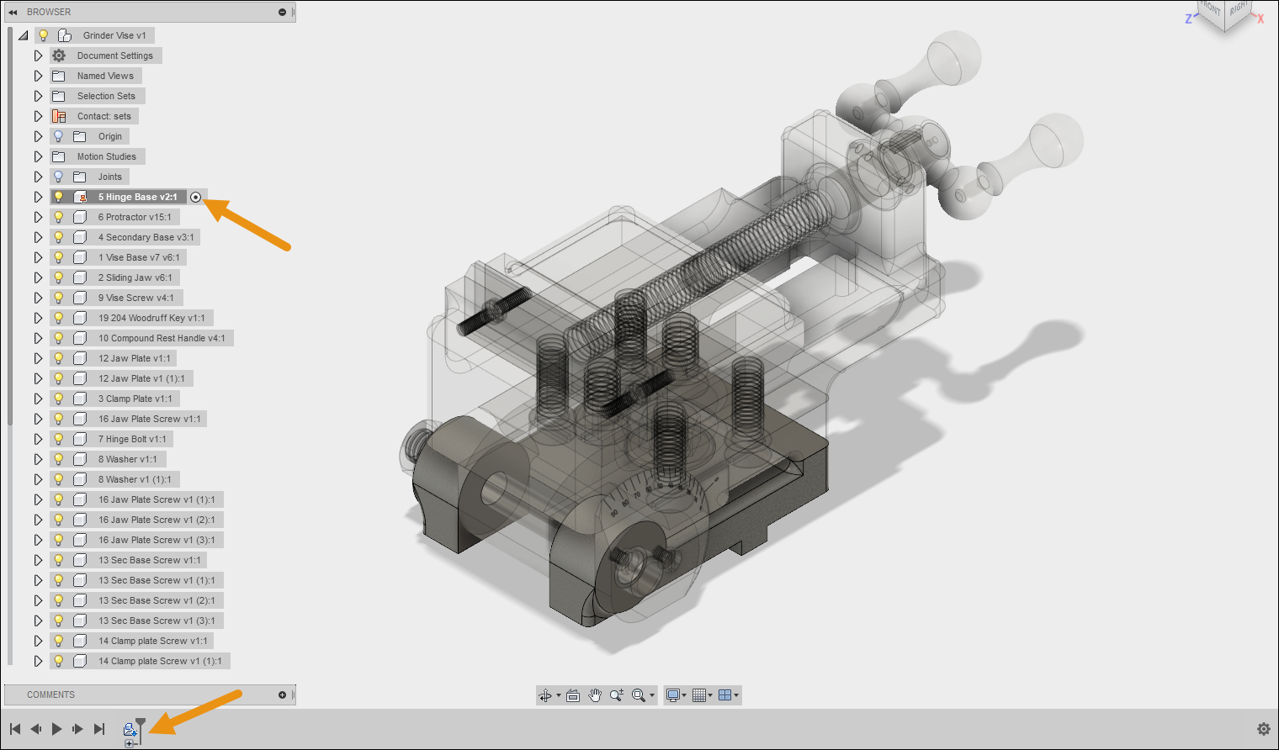Select 13 Sec Base Screw v1 (2):1
Viewport: 1279px width, 750px height.
[x=137, y=600]
